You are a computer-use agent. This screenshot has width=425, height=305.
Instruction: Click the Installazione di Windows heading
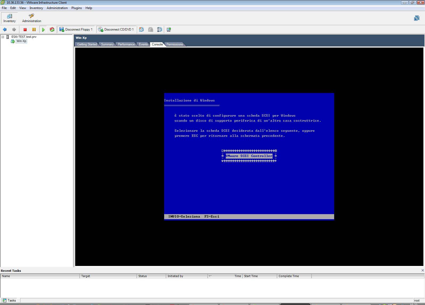pyautogui.click(x=189, y=100)
